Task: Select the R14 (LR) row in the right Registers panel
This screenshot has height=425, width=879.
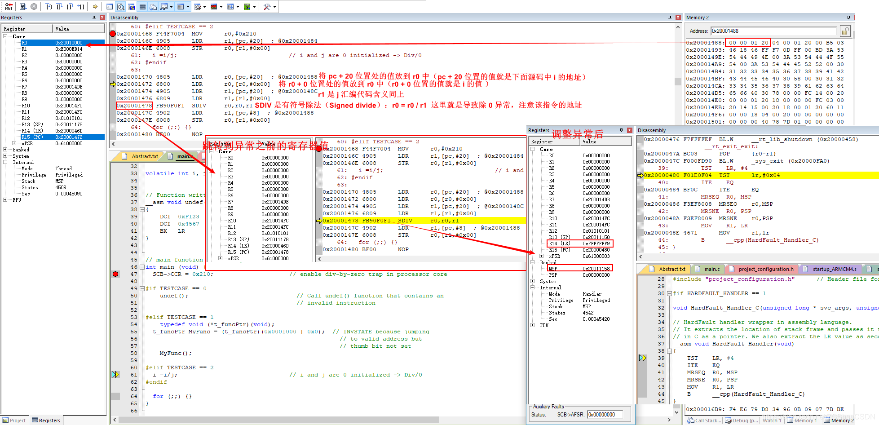Action: tap(580, 243)
